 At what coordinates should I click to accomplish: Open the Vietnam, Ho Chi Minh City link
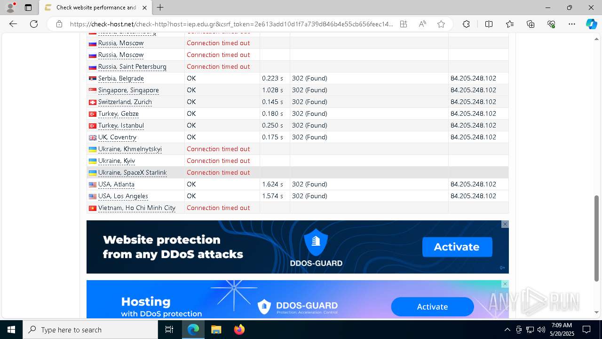coord(136,208)
